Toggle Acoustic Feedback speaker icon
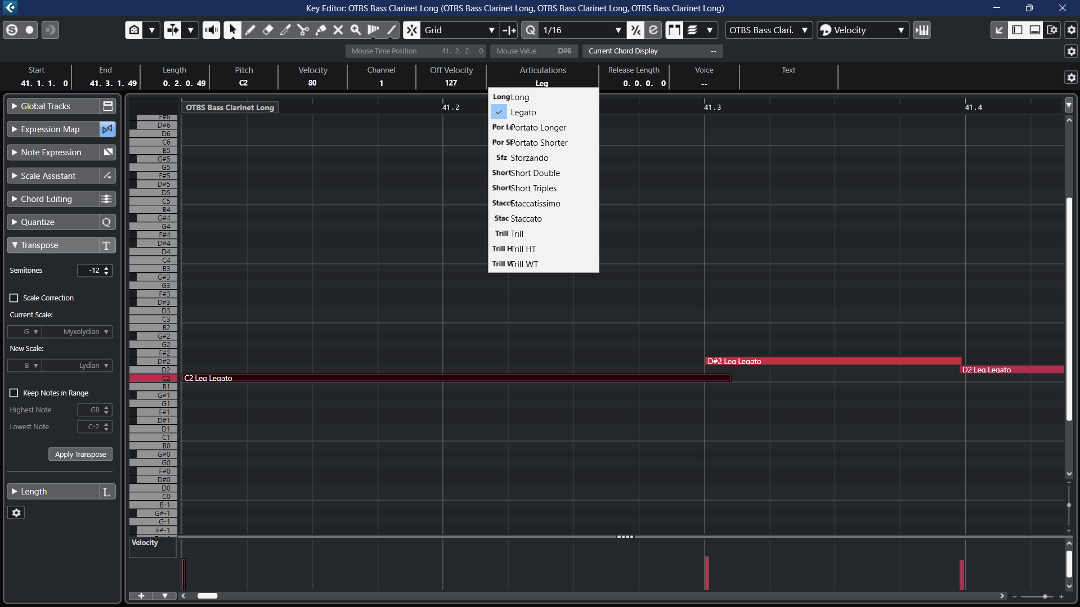The image size is (1080, 607). pyautogui.click(x=212, y=30)
